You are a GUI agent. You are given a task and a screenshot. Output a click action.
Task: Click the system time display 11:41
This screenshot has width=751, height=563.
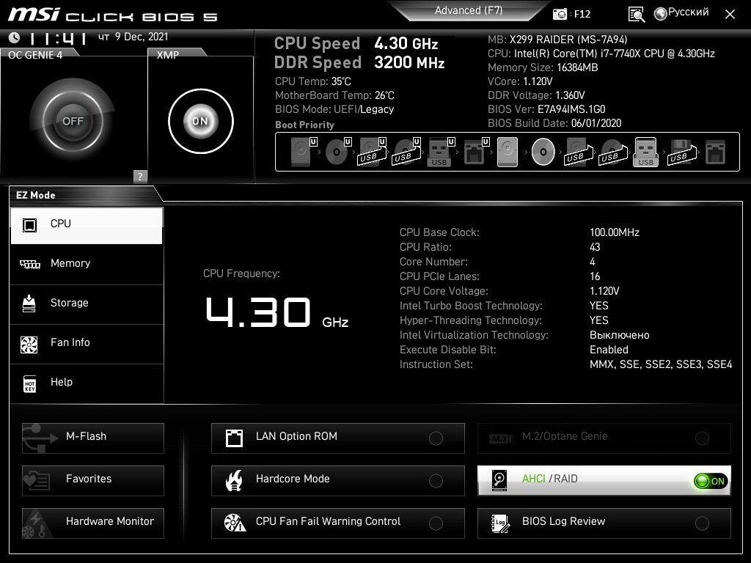point(57,38)
